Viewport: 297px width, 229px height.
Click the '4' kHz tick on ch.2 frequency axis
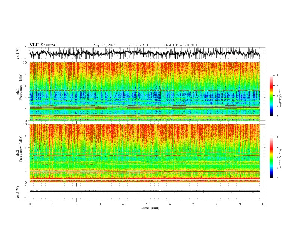point(26,159)
